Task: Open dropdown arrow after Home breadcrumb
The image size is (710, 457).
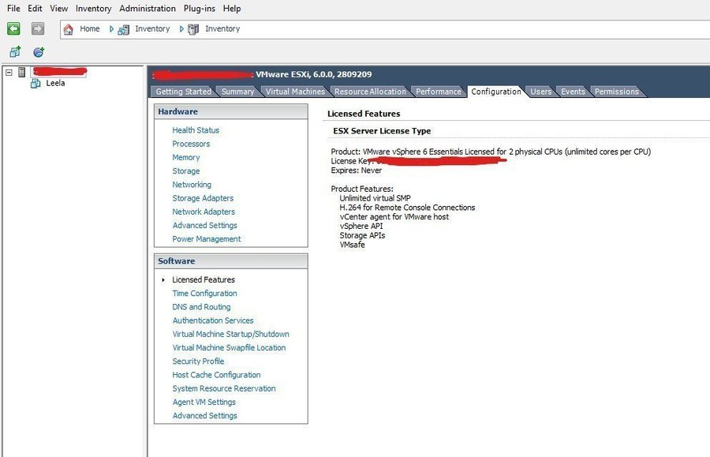Action: pyautogui.click(x=111, y=29)
